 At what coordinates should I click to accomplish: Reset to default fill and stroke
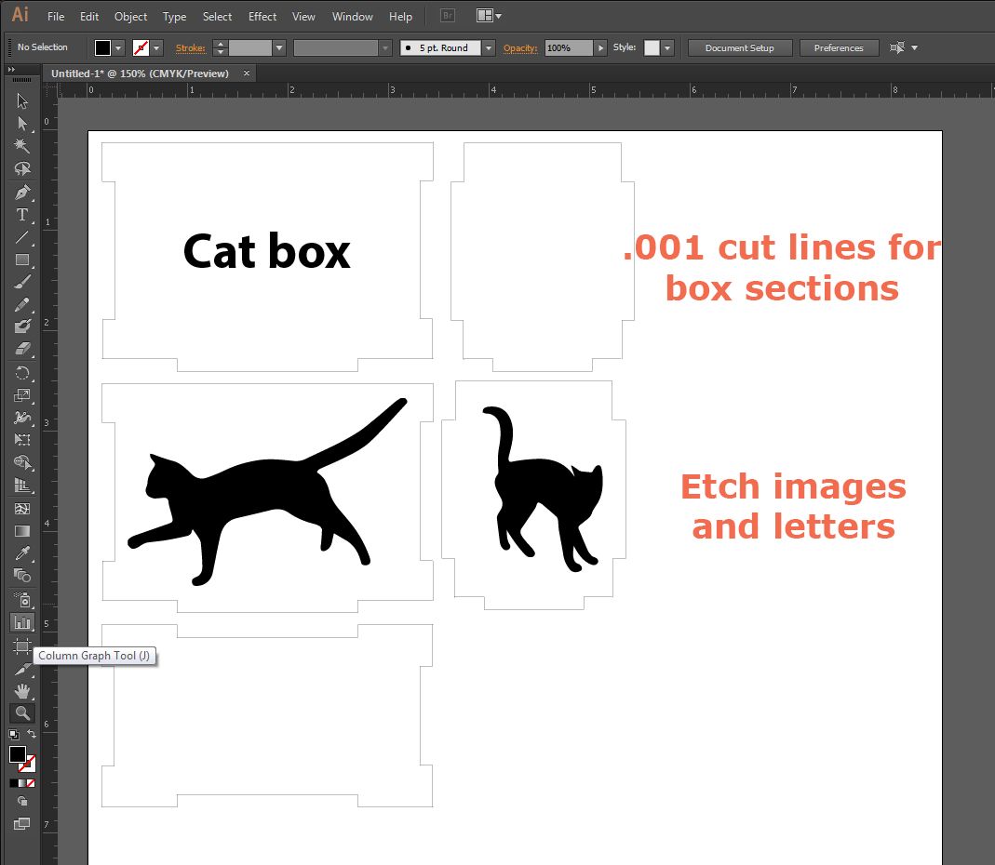coord(13,735)
